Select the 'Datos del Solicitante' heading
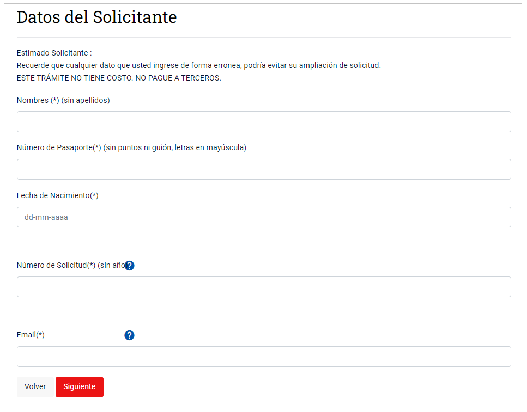Image resolution: width=527 pixels, height=412 pixels. click(x=97, y=17)
